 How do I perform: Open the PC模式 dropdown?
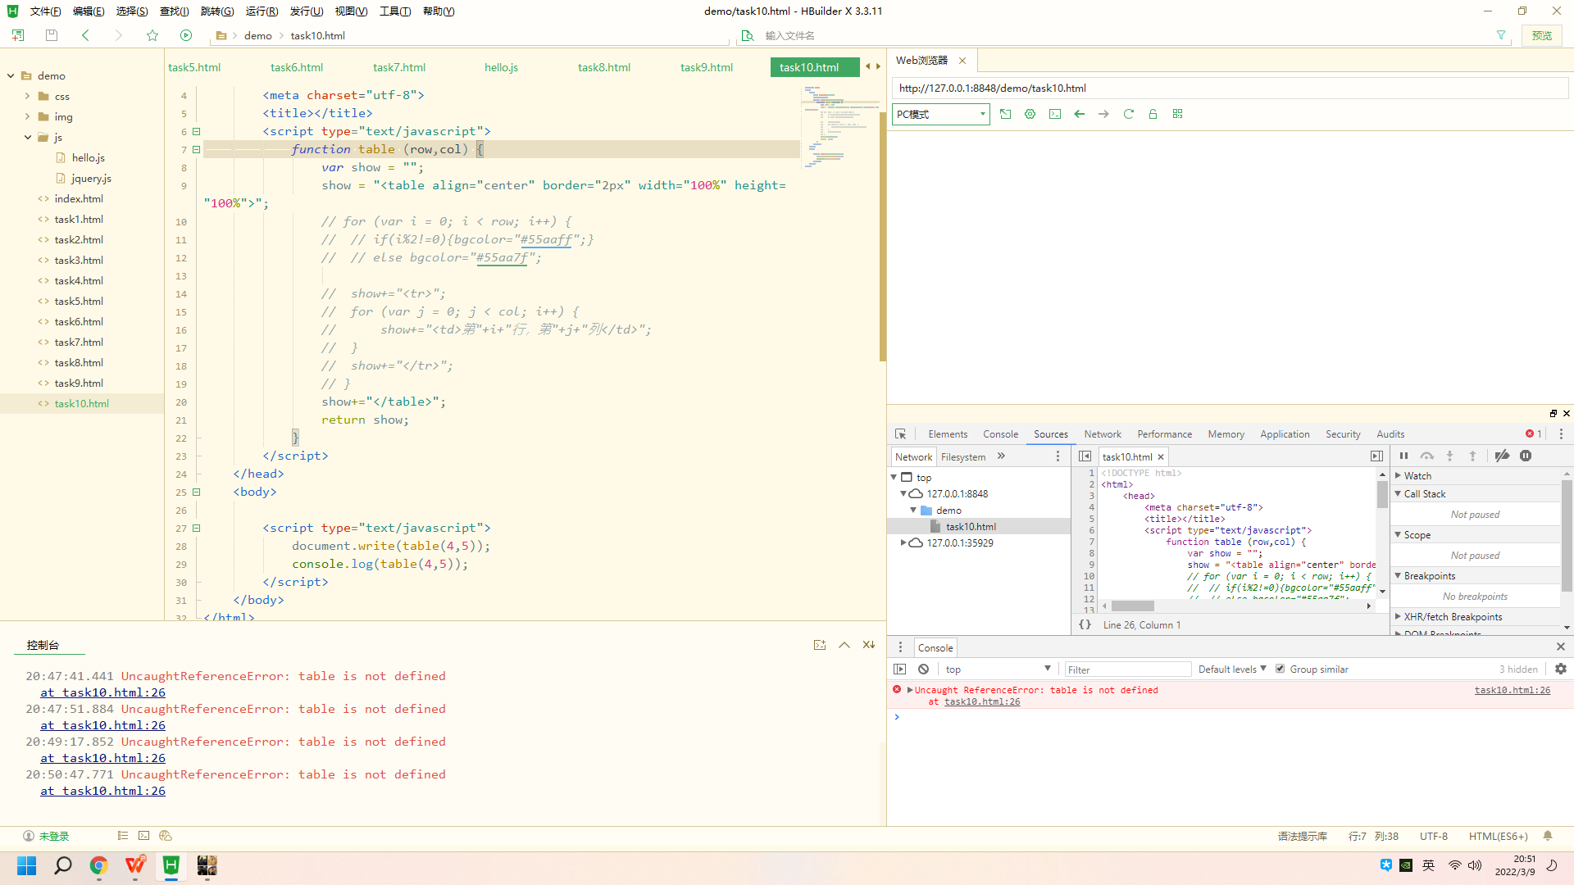click(x=940, y=115)
